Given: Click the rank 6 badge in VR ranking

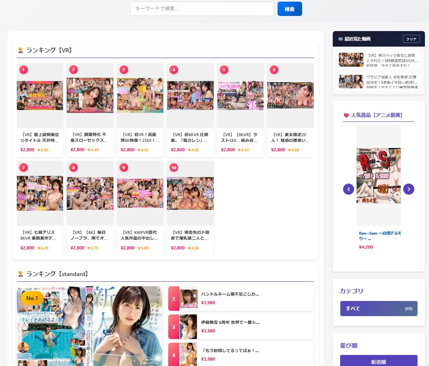Looking at the screenshot, I should (274, 70).
